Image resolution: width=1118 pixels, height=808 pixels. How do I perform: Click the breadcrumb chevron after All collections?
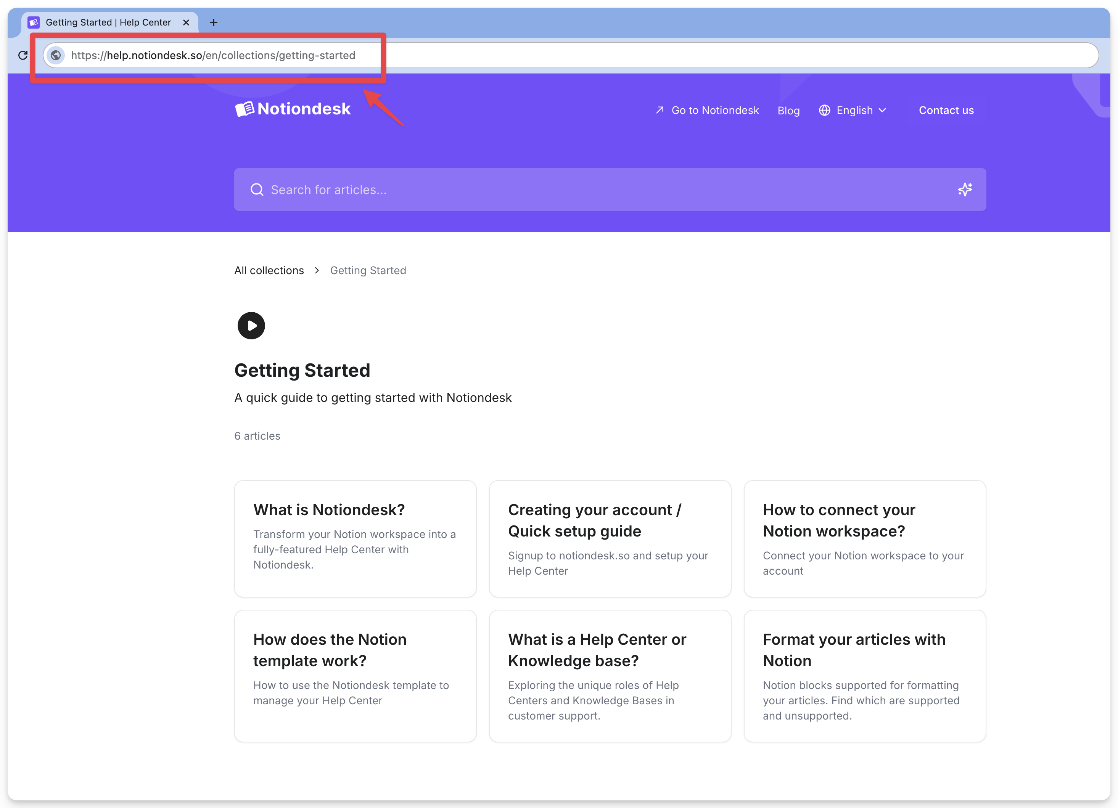[x=317, y=270]
